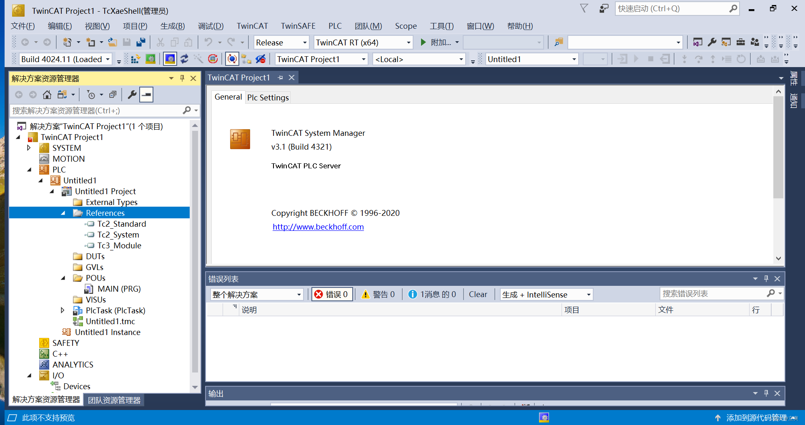Select Untitled1.tmc file

tap(110, 321)
